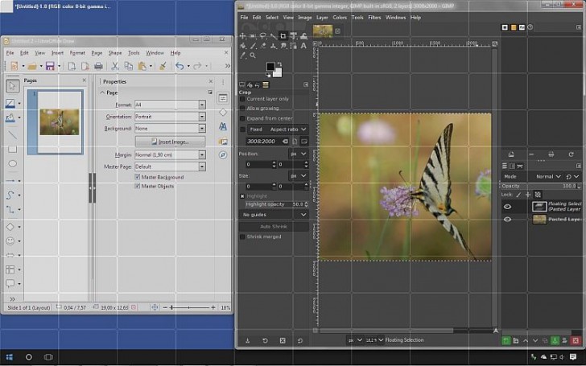Open Gallery deck in Draw sidebar
The width and height of the screenshot is (586, 366).
click(x=223, y=142)
